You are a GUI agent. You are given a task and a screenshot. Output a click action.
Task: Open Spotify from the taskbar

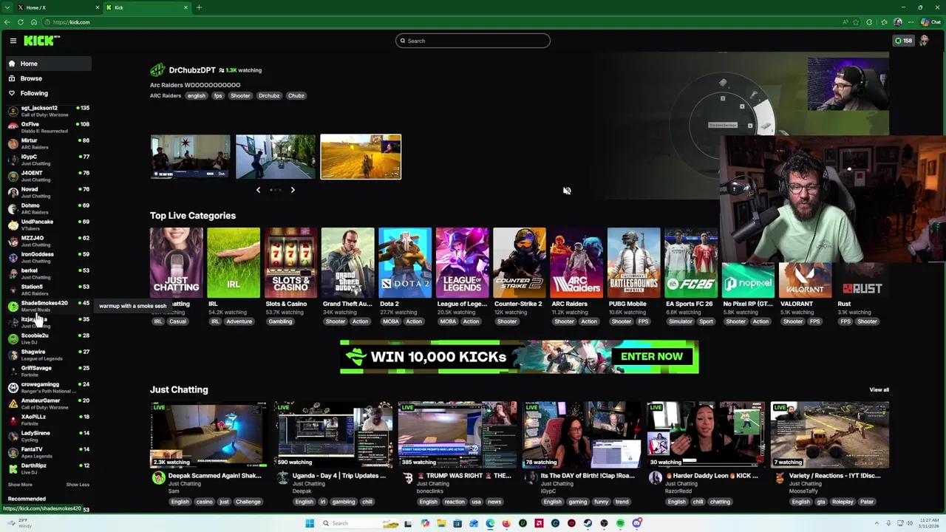point(620,523)
